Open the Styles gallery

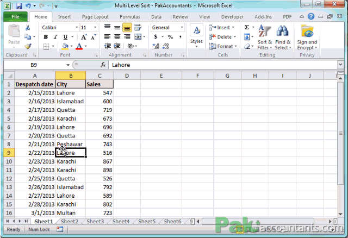coord(196,36)
